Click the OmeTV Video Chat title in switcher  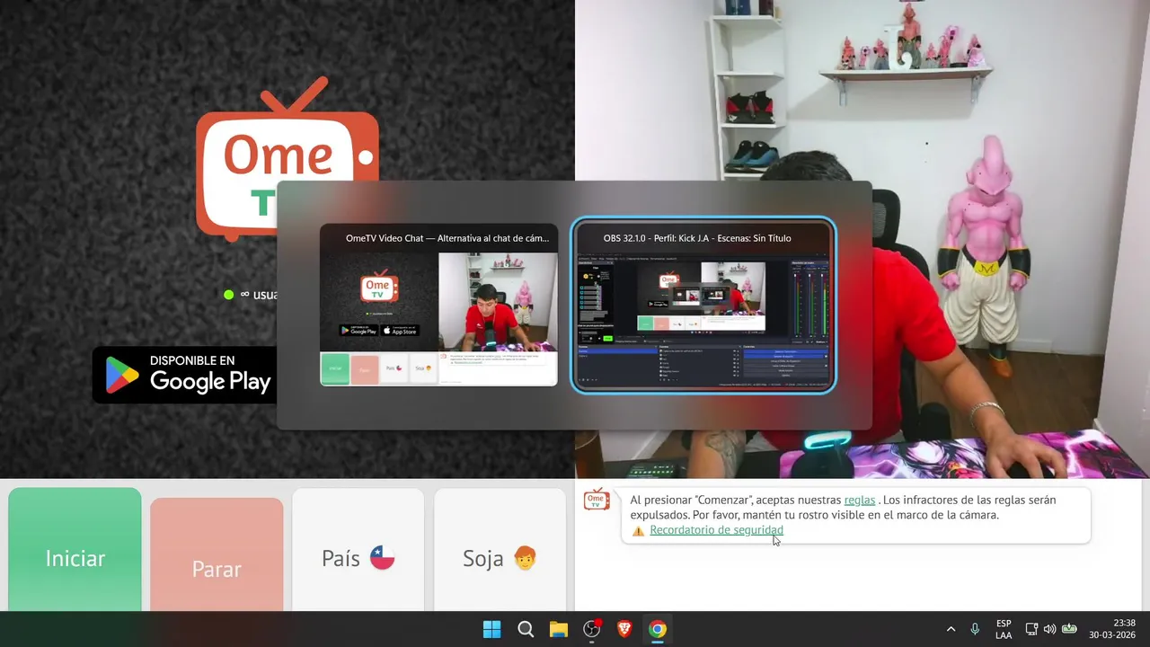447,238
